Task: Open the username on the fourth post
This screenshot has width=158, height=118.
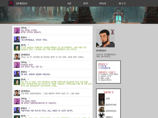Action: 25,55
